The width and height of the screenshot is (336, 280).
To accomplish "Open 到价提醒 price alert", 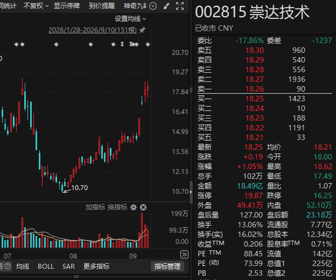I will pyautogui.click(x=102, y=6).
